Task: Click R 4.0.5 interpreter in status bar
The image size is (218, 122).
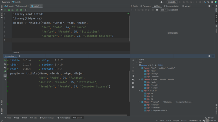Action: (183, 120)
